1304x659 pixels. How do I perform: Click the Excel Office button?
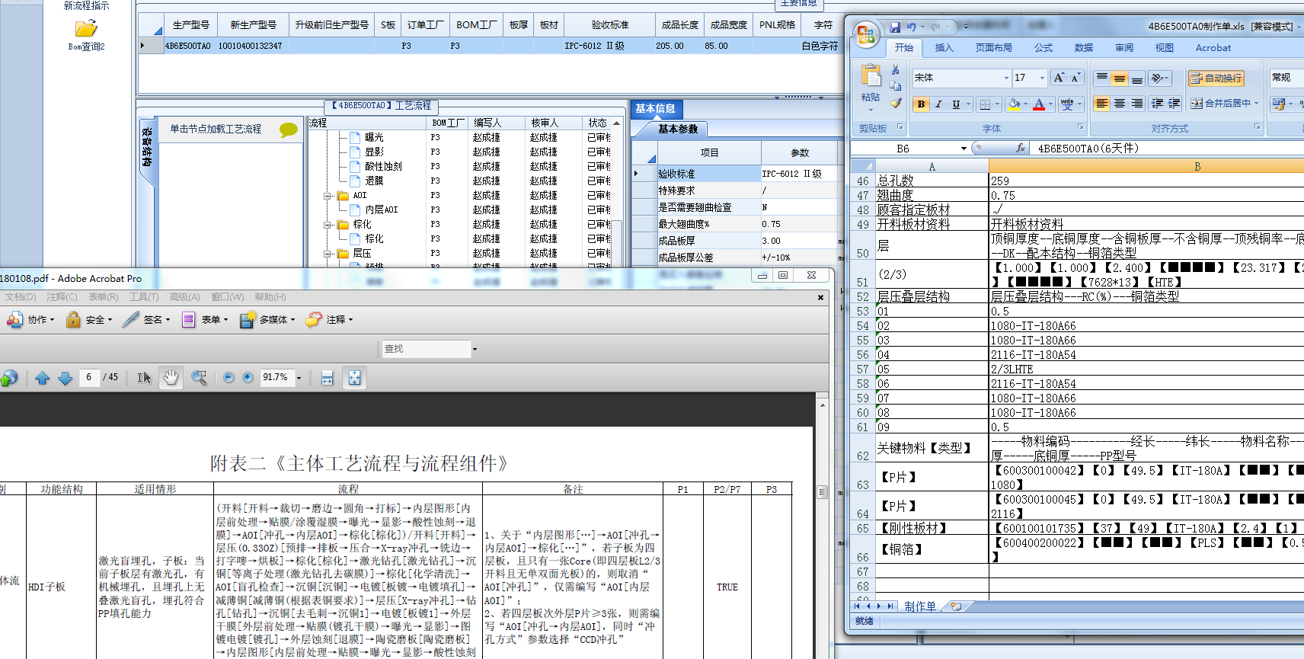pyautogui.click(x=865, y=34)
